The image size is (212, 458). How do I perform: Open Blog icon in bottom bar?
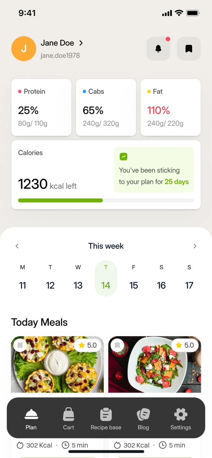coord(143,414)
